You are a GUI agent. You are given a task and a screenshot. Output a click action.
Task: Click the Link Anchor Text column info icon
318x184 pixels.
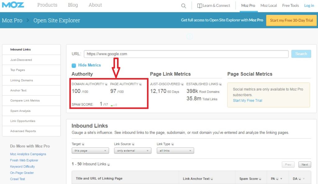tap(212, 179)
